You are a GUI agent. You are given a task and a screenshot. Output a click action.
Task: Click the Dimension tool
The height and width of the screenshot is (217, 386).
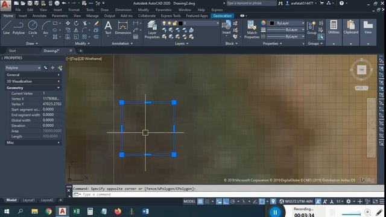(x=122, y=28)
